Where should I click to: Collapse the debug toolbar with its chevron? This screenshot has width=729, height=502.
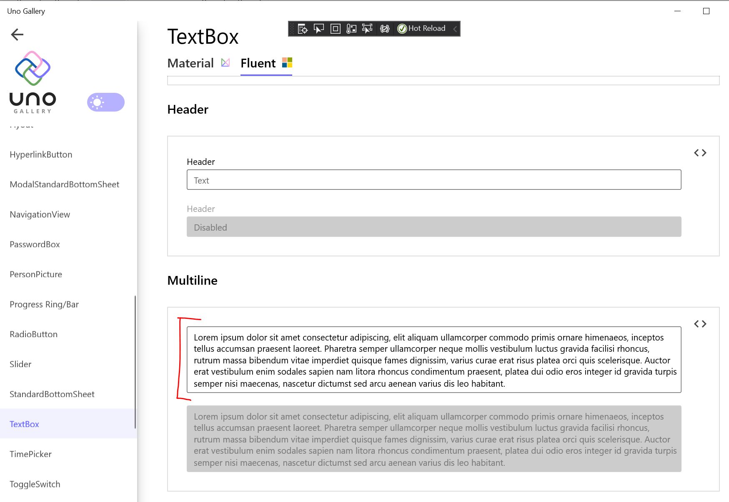pos(454,29)
